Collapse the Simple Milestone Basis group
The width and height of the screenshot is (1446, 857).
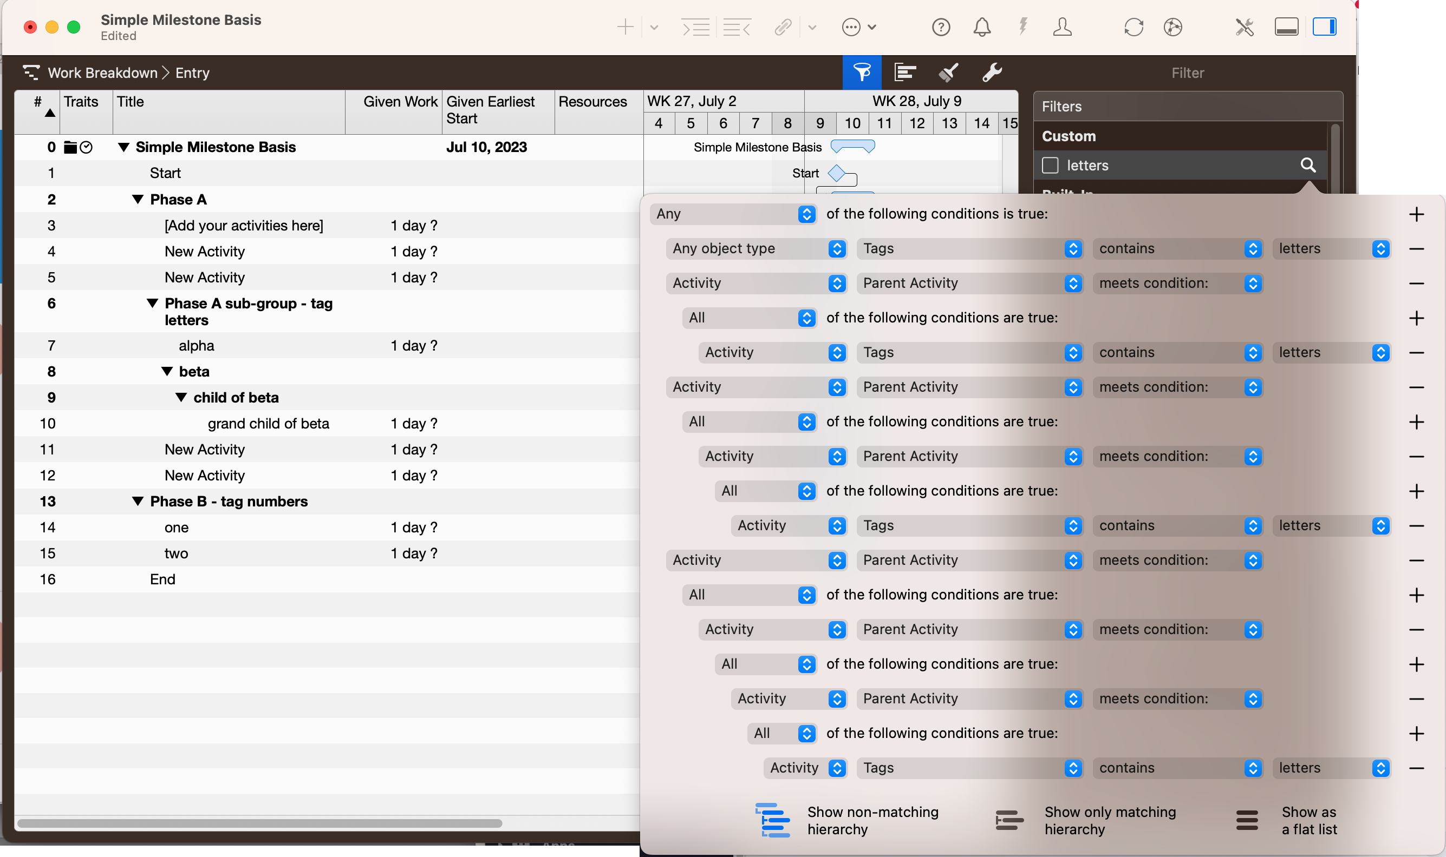tap(123, 147)
